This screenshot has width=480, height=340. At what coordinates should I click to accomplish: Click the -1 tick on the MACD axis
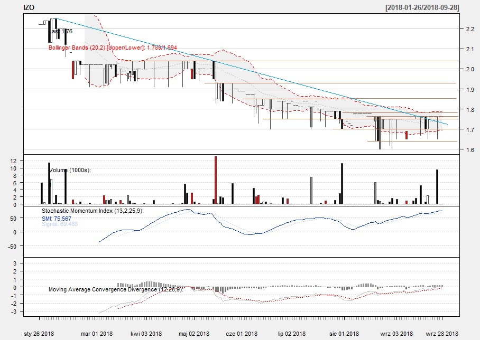(x=13, y=295)
